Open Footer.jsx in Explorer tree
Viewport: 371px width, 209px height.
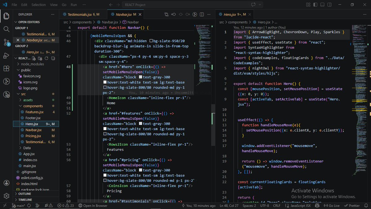(x=33, y=118)
